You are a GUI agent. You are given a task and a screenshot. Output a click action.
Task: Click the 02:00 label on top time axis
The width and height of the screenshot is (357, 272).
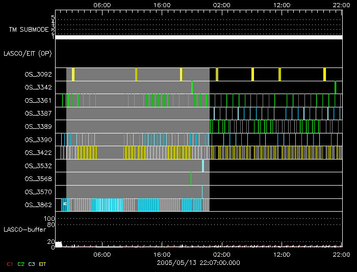click(x=221, y=5)
